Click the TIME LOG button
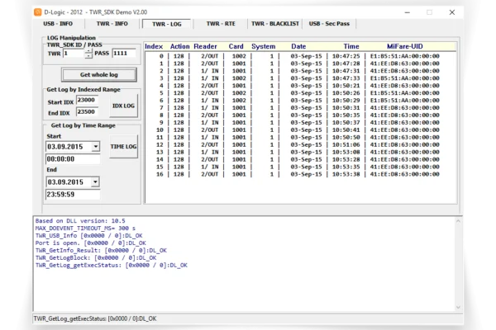Viewport: 496px width, 330px height. pos(123,147)
